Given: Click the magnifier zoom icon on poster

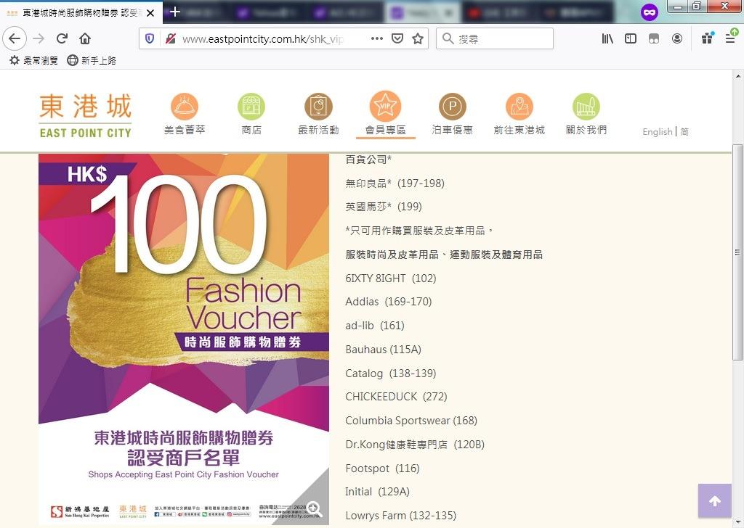Looking at the screenshot, I should [x=314, y=509].
